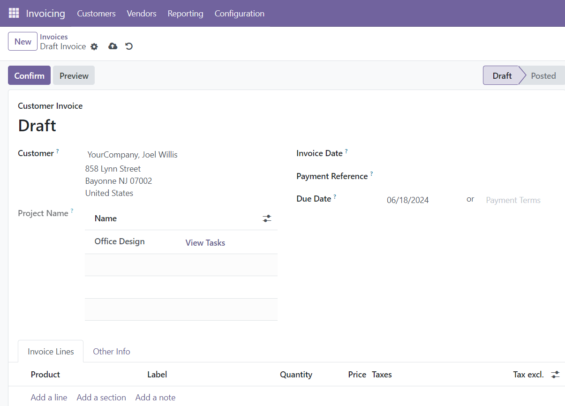This screenshot has height=406, width=565.
Task: Show help tooltip next to Due Date
Action: pos(335,196)
